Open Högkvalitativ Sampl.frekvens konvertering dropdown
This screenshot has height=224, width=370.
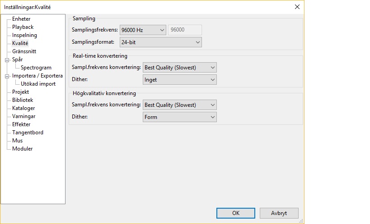tap(179, 105)
